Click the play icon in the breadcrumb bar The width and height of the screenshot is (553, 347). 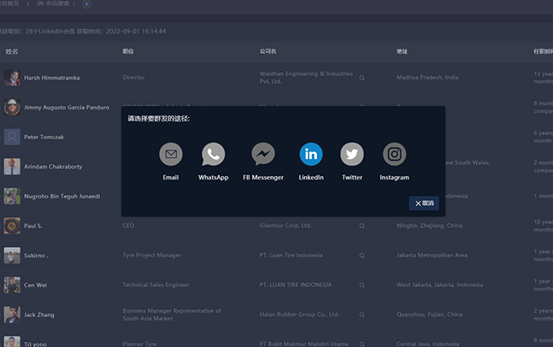point(86,4)
